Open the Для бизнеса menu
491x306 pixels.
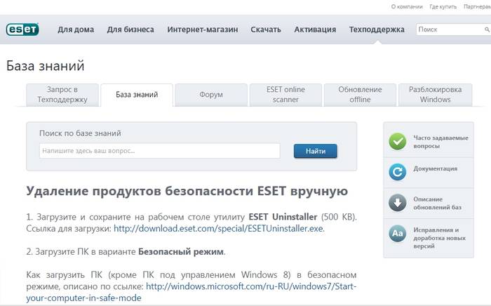(x=130, y=29)
